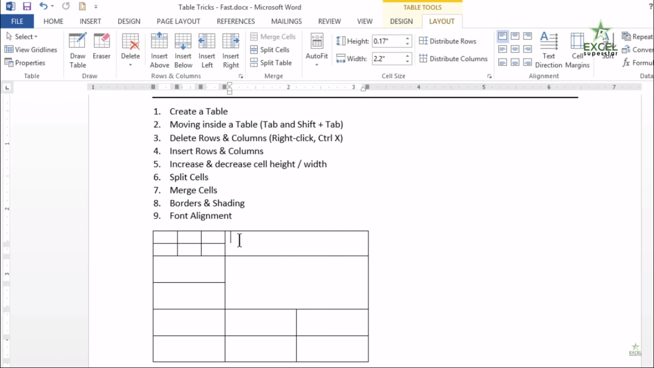Toggle Align Bottom Left alignment
Image resolution: width=654 pixels, height=368 pixels.
click(x=503, y=62)
